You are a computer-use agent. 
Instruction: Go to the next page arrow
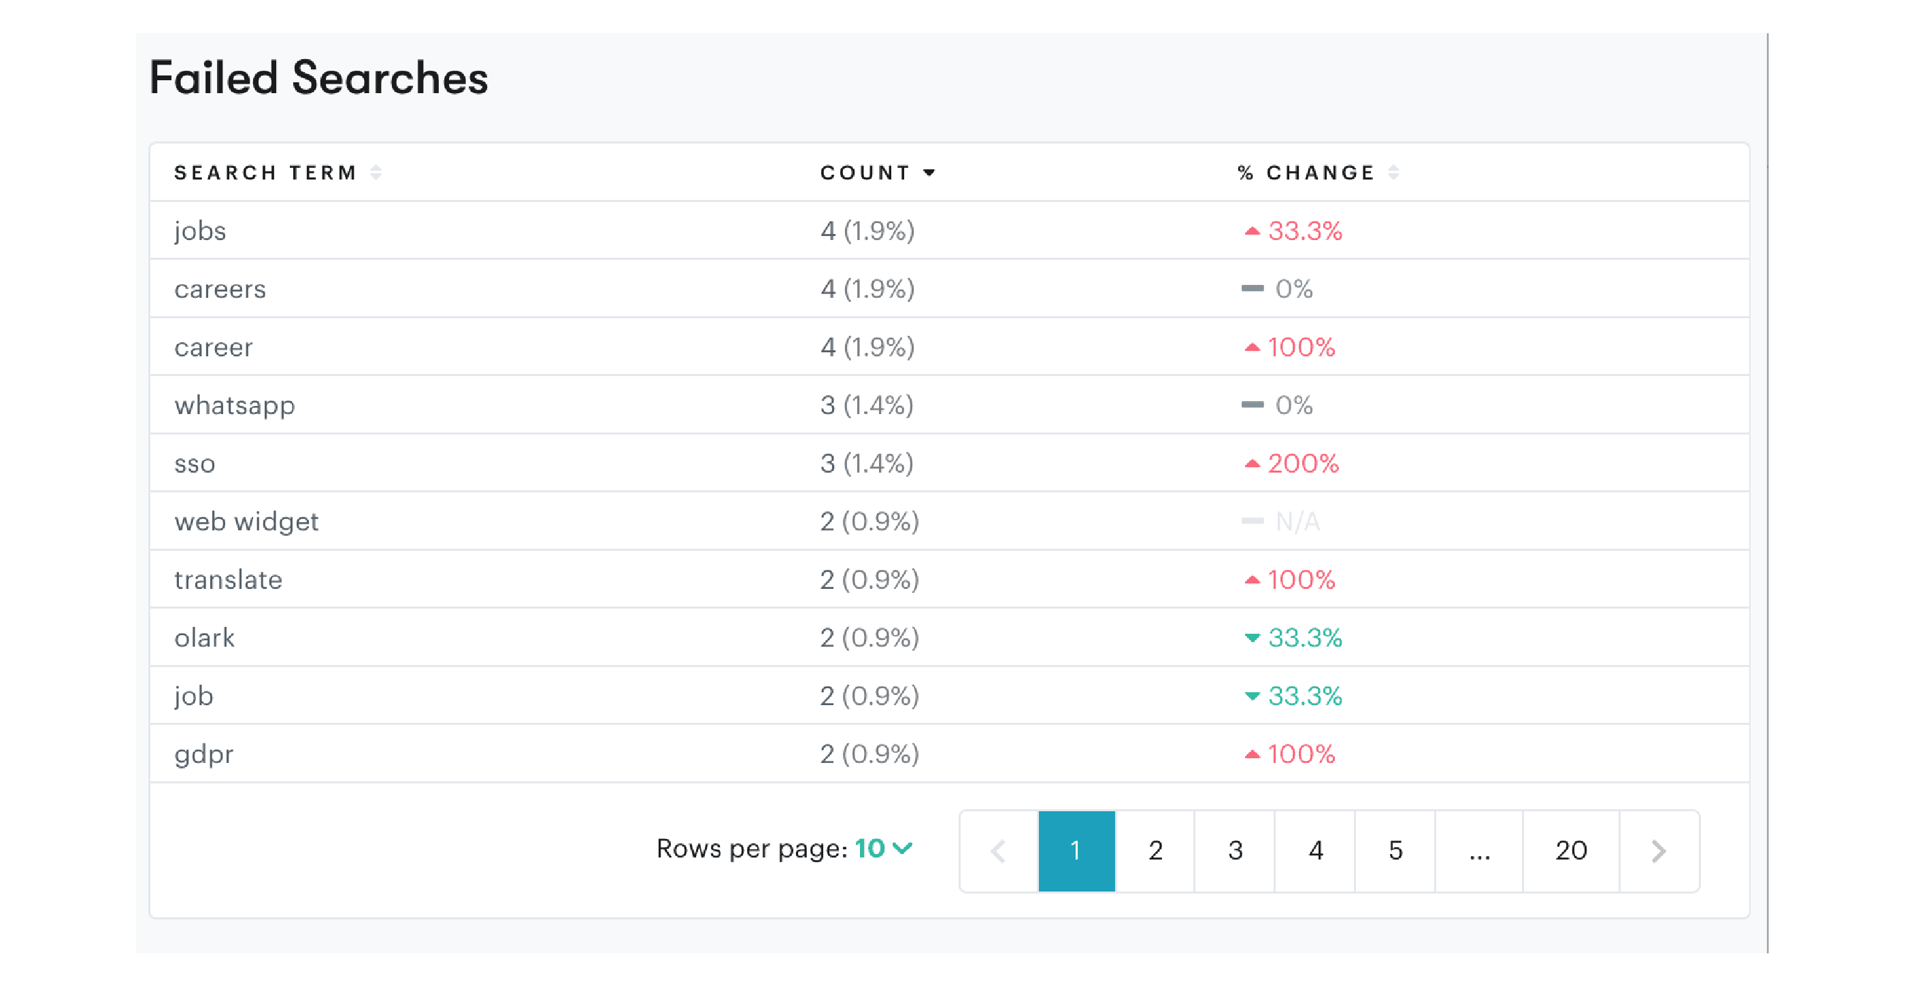[1658, 851]
